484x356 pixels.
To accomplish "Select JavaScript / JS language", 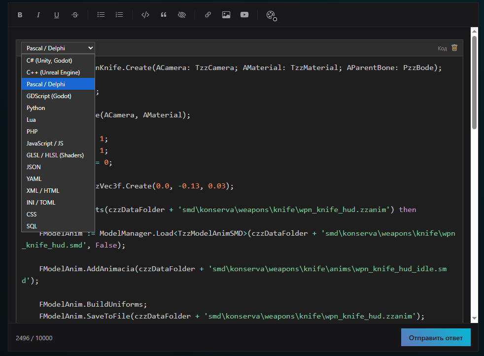I will pyautogui.click(x=58, y=143).
